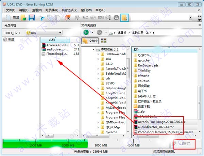Click the 新建 text button in toolbar
Viewport: 204px width, 156px height.
(16, 17)
